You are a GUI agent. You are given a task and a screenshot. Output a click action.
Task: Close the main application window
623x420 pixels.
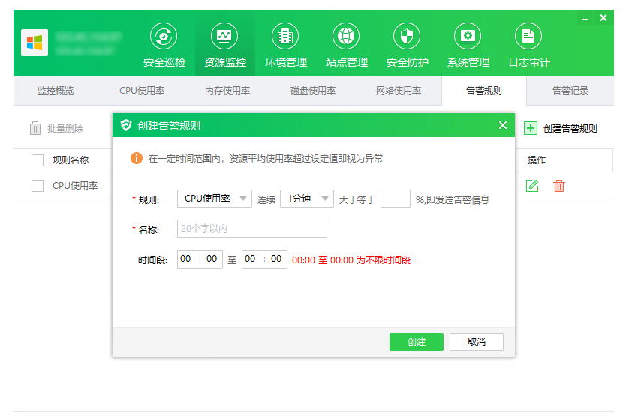(603, 18)
